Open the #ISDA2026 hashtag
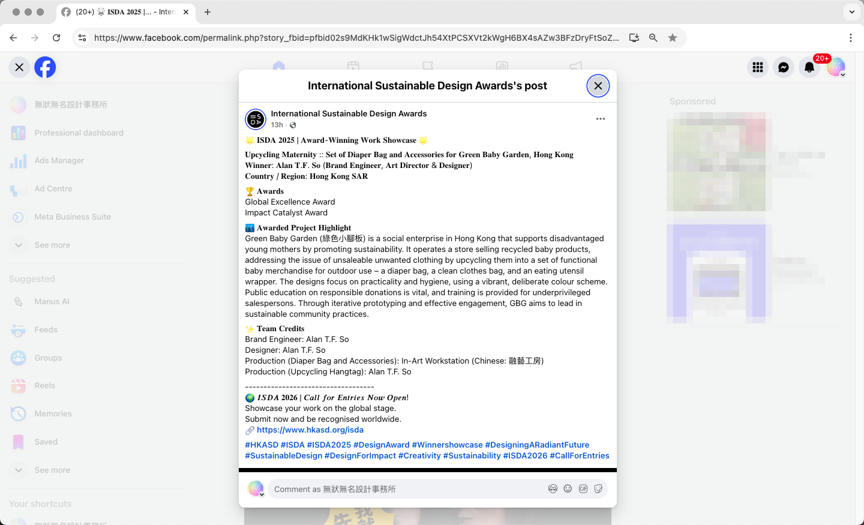The height and width of the screenshot is (525, 864). [525, 455]
